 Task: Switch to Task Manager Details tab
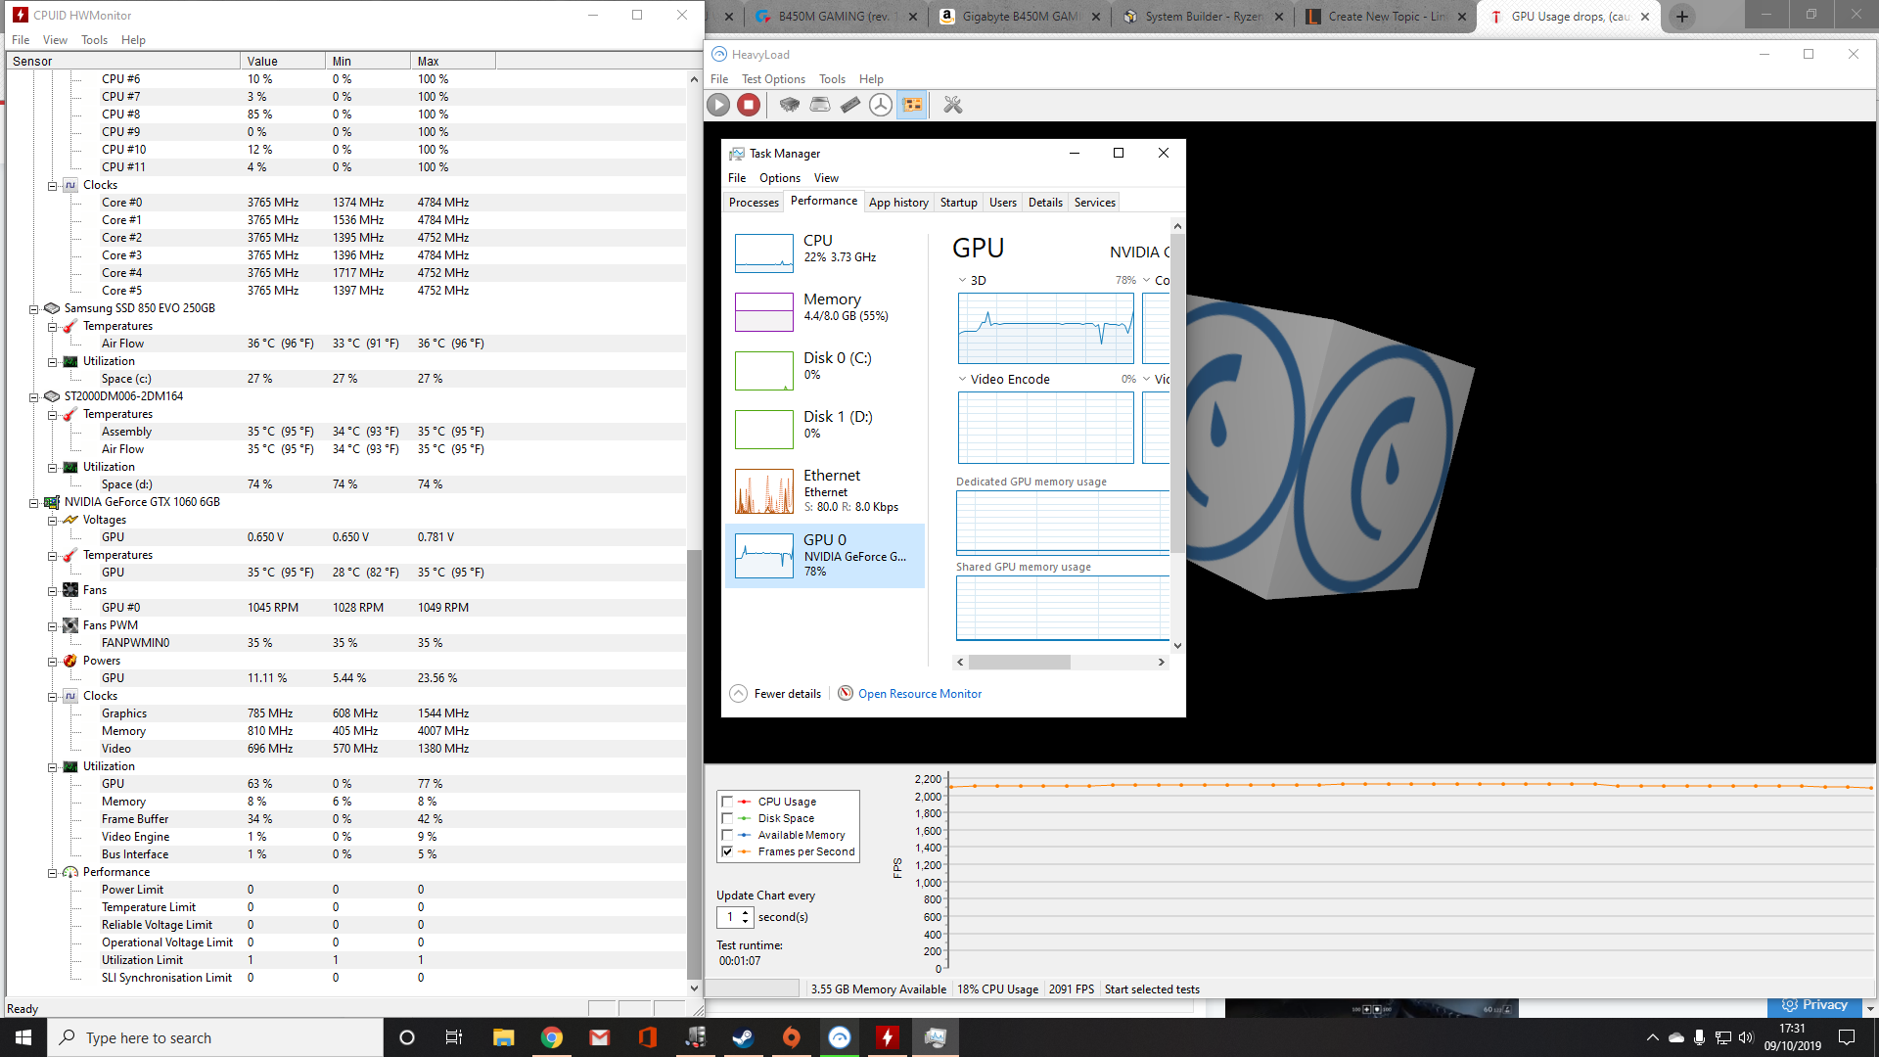pyautogui.click(x=1045, y=203)
